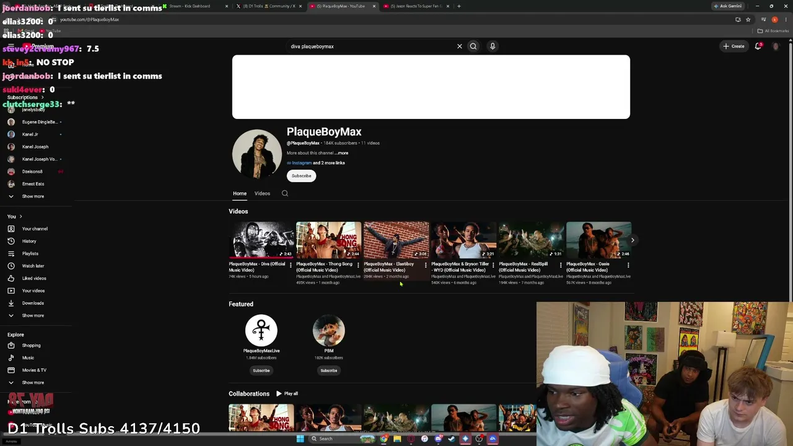Select the Videos channel tab
Image resolution: width=793 pixels, height=446 pixels.
coord(262,193)
